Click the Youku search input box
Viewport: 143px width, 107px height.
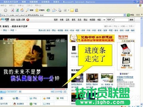tap(122, 20)
